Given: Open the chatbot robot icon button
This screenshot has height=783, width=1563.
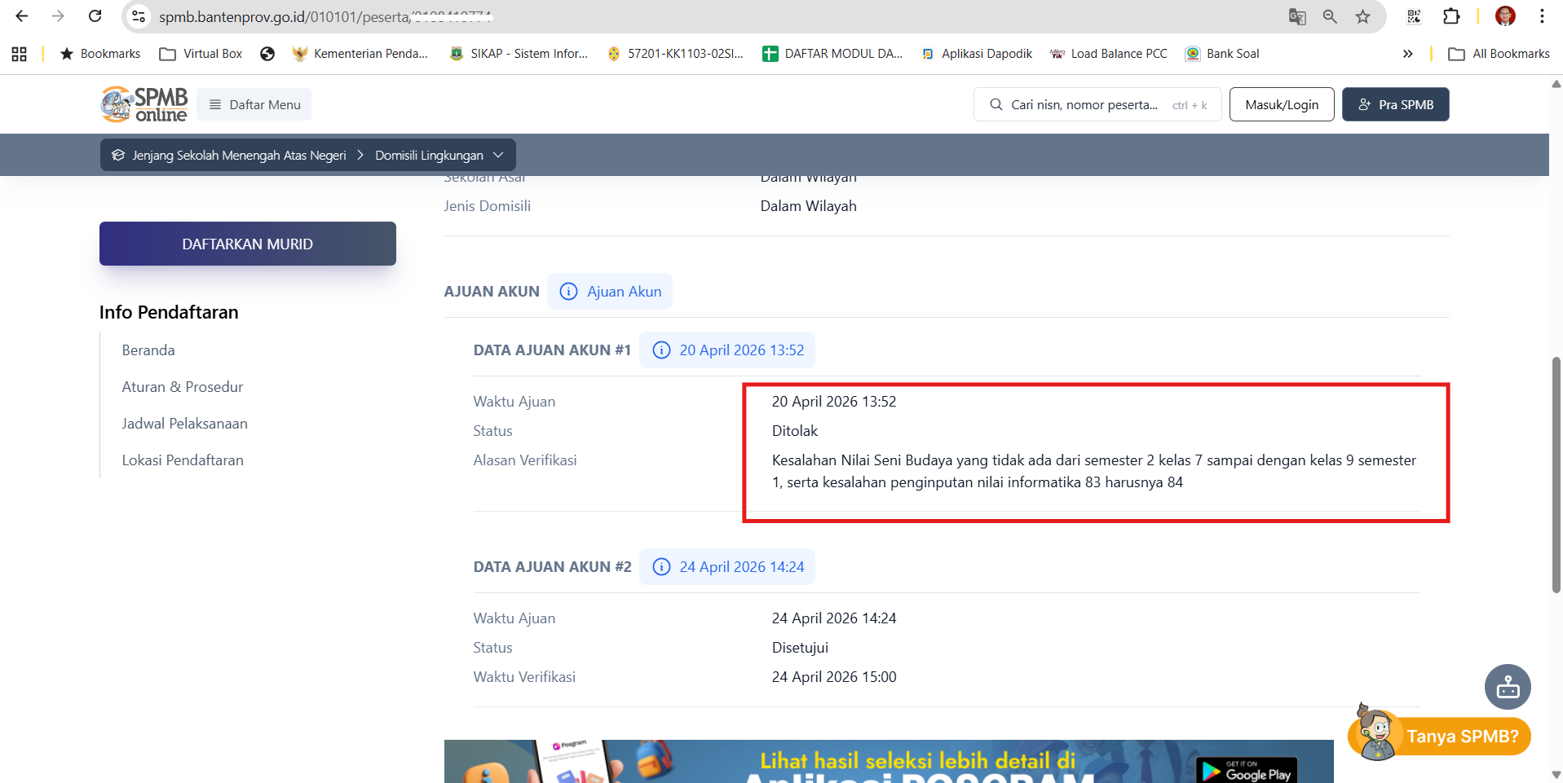Looking at the screenshot, I should pos(1507,687).
